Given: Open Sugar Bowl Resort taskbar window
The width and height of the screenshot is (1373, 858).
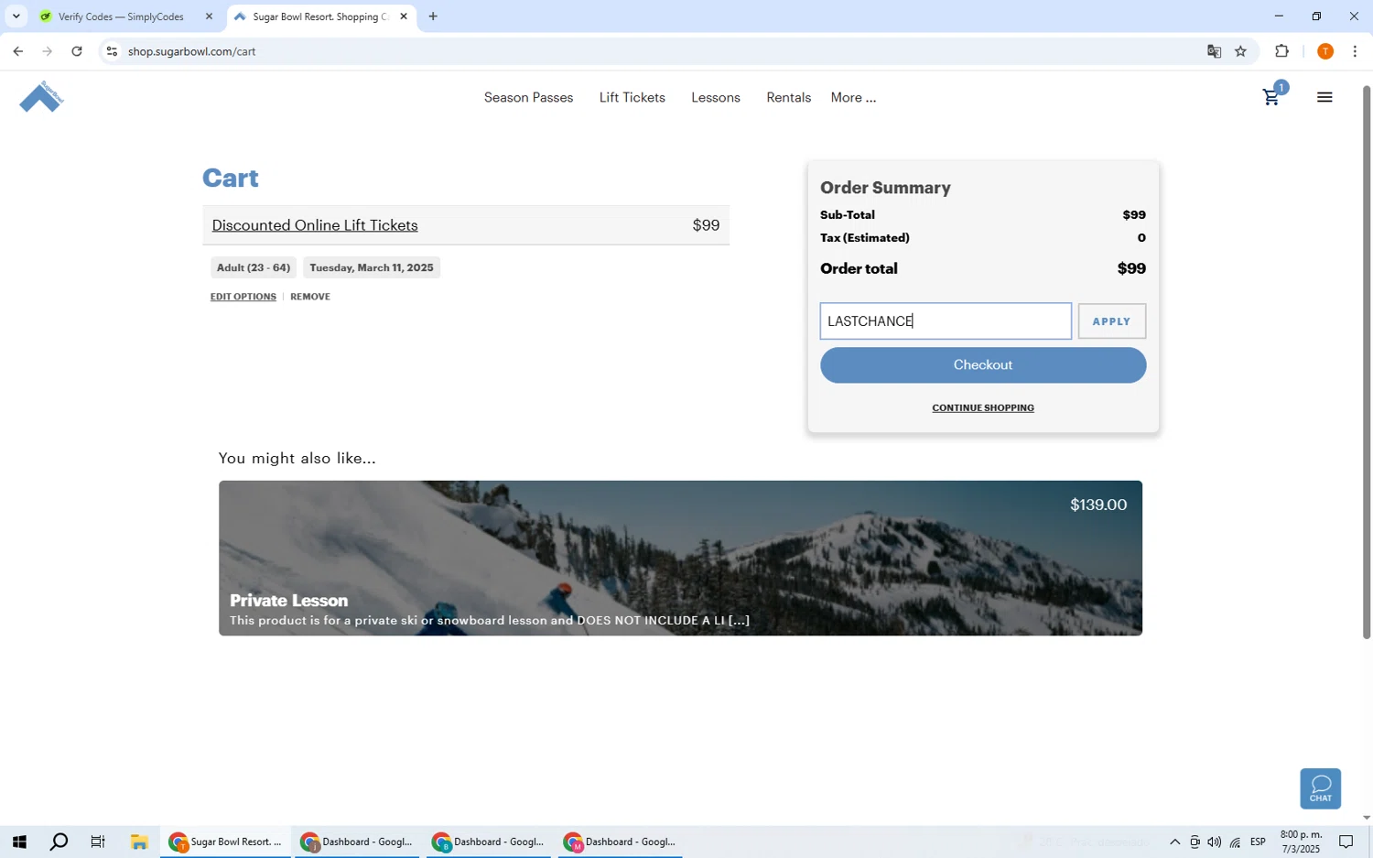Looking at the screenshot, I should point(226,842).
